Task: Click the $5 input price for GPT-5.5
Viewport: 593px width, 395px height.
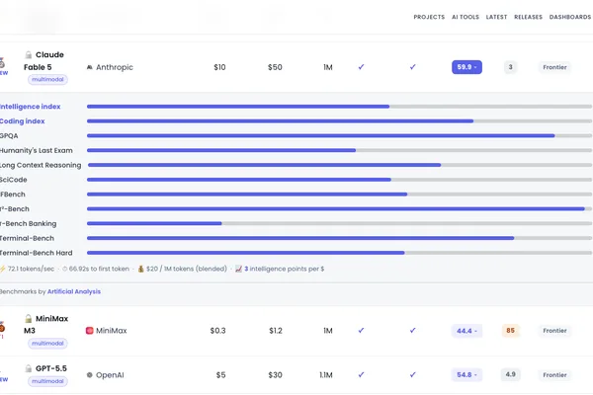Action: click(x=220, y=375)
